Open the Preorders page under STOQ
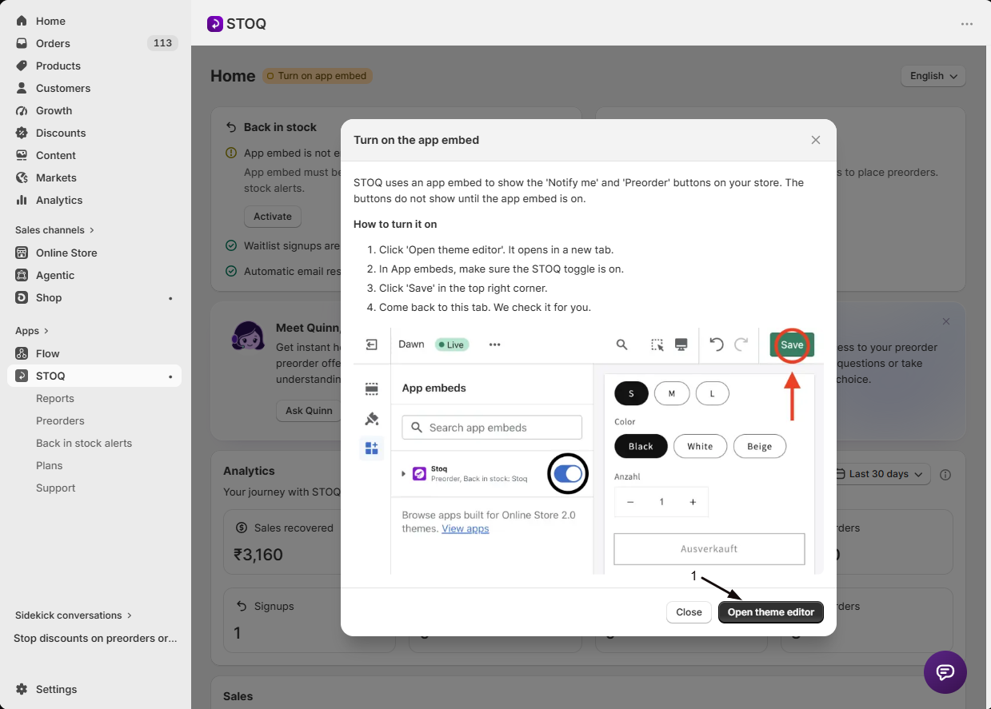 (60, 420)
